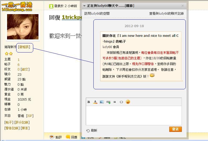Send a short message via 發短訊
The width and height of the screenshot is (208, 141).
pyautogui.click(x=24, y=47)
